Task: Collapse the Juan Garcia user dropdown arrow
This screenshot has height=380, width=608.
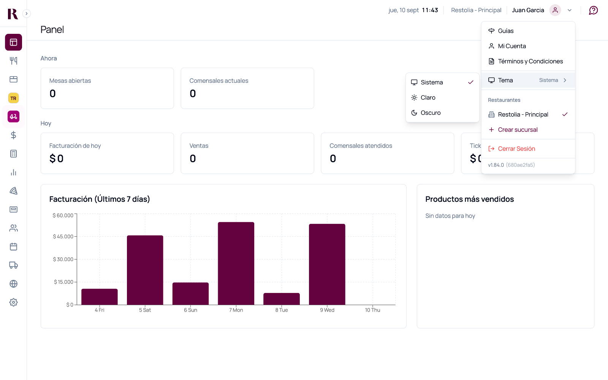Action: 570,10
